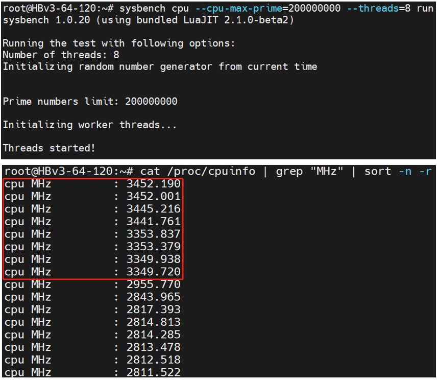Click 'Prime numbers limit: 200000000' line
The height and width of the screenshot is (381, 439).
click(x=90, y=102)
